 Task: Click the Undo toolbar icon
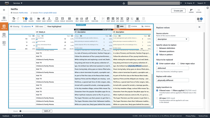point(14,19)
